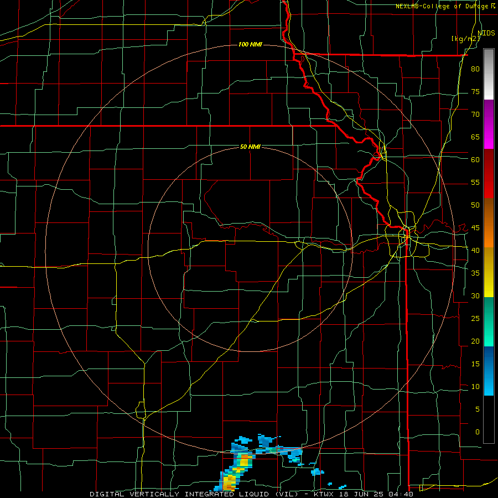Pick the magenta-purple segment of the color bar

coord(489,124)
